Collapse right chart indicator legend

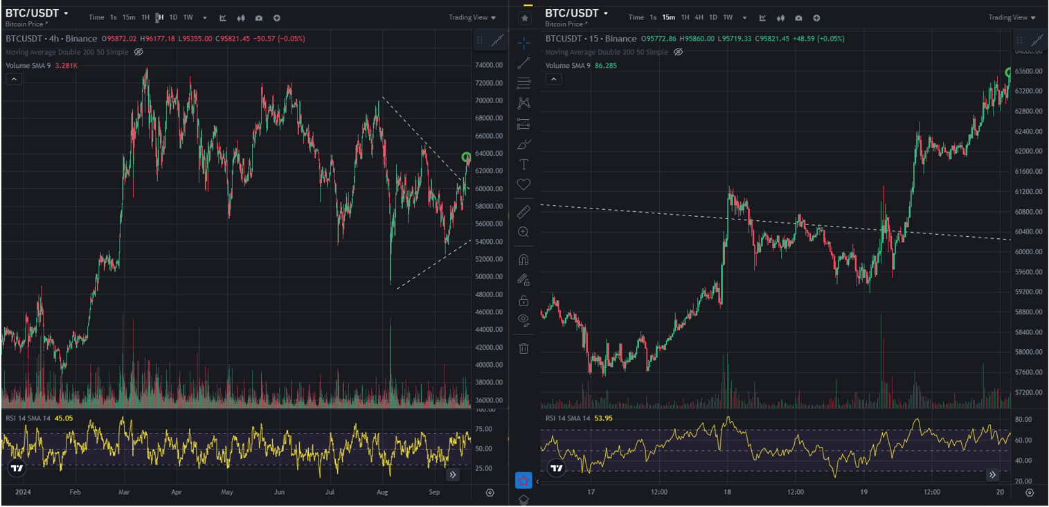pyautogui.click(x=554, y=80)
